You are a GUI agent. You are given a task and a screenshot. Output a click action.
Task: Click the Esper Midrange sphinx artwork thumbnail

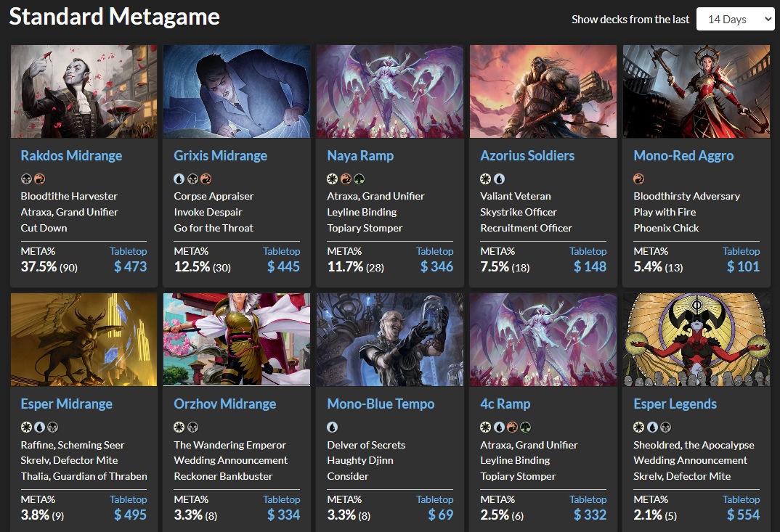point(84,340)
